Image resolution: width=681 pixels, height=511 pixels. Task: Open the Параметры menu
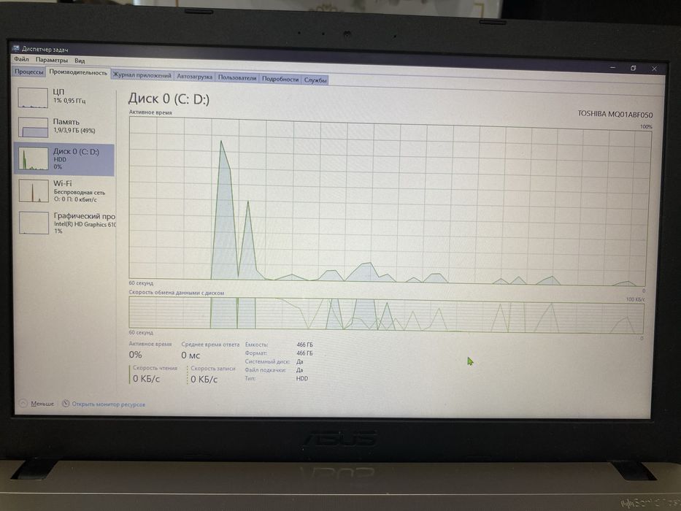tap(52, 60)
